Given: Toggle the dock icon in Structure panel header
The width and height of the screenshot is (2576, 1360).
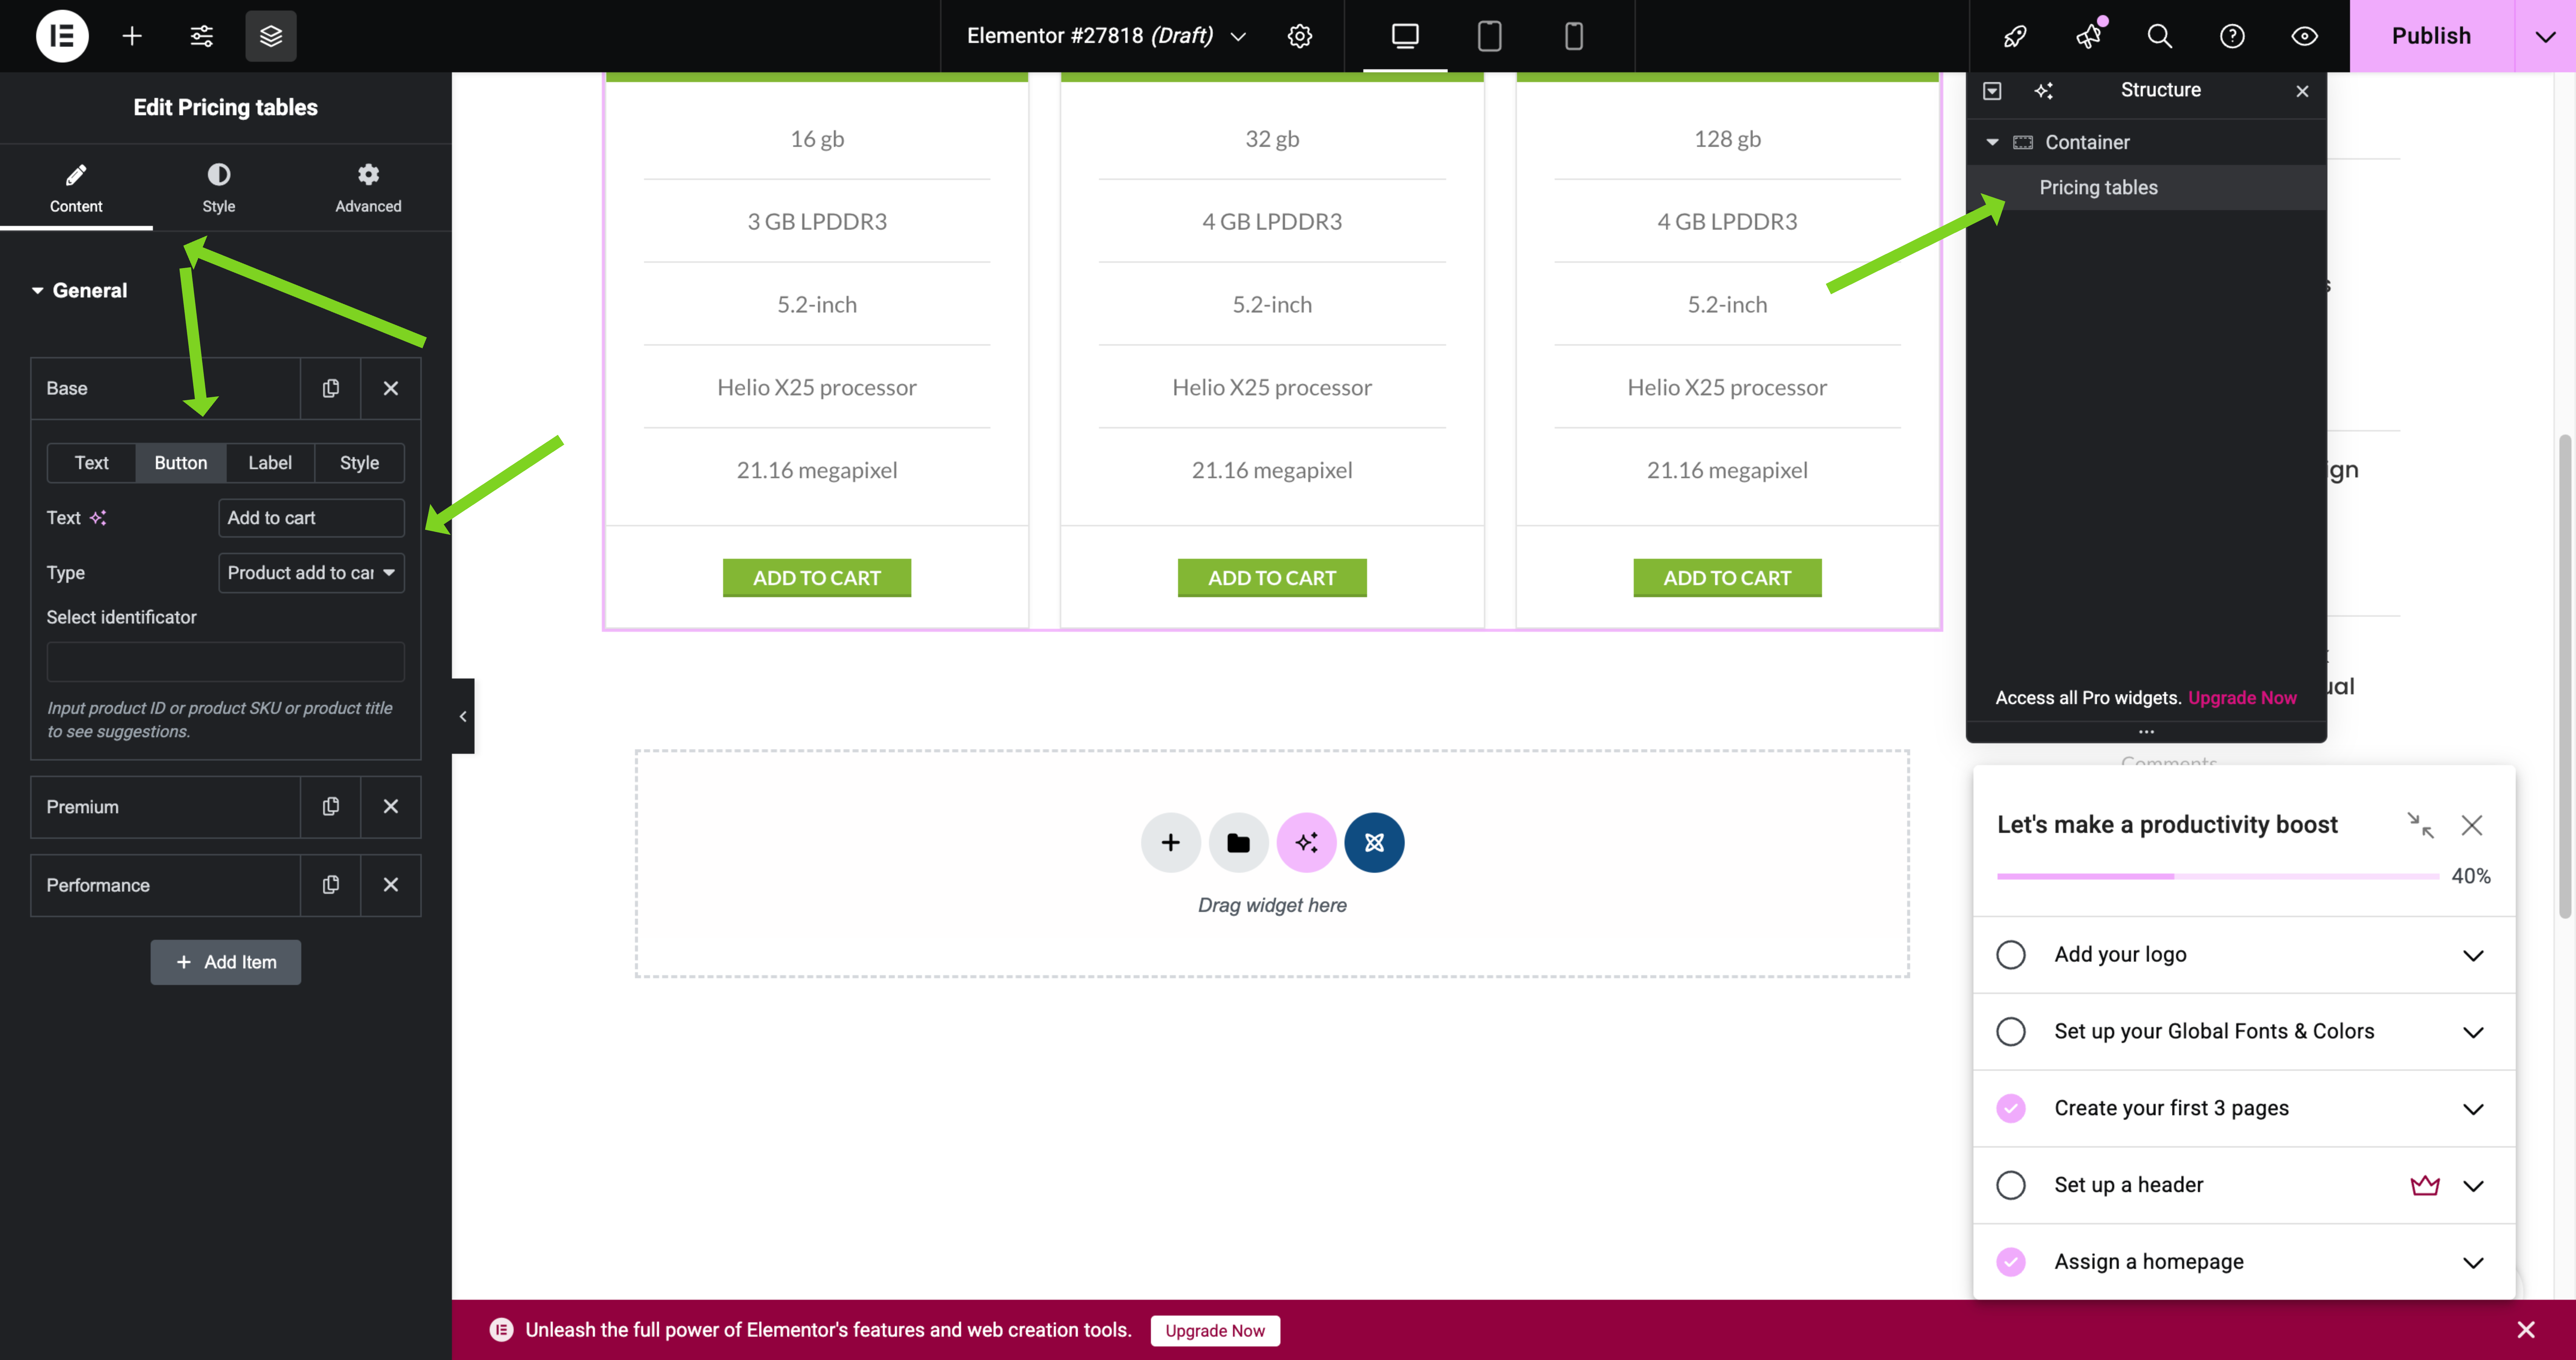Looking at the screenshot, I should pyautogui.click(x=1992, y=91).
